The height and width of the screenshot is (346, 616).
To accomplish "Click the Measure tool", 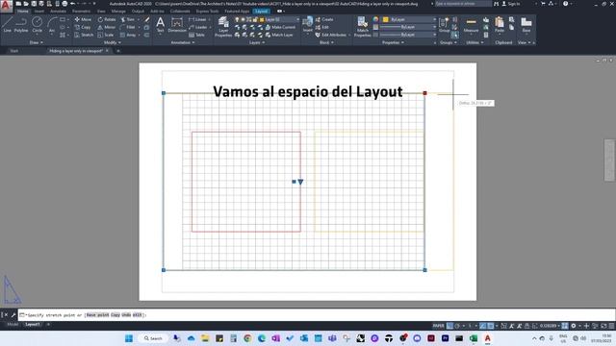I will pyautogui.click(x=471, y=25).
